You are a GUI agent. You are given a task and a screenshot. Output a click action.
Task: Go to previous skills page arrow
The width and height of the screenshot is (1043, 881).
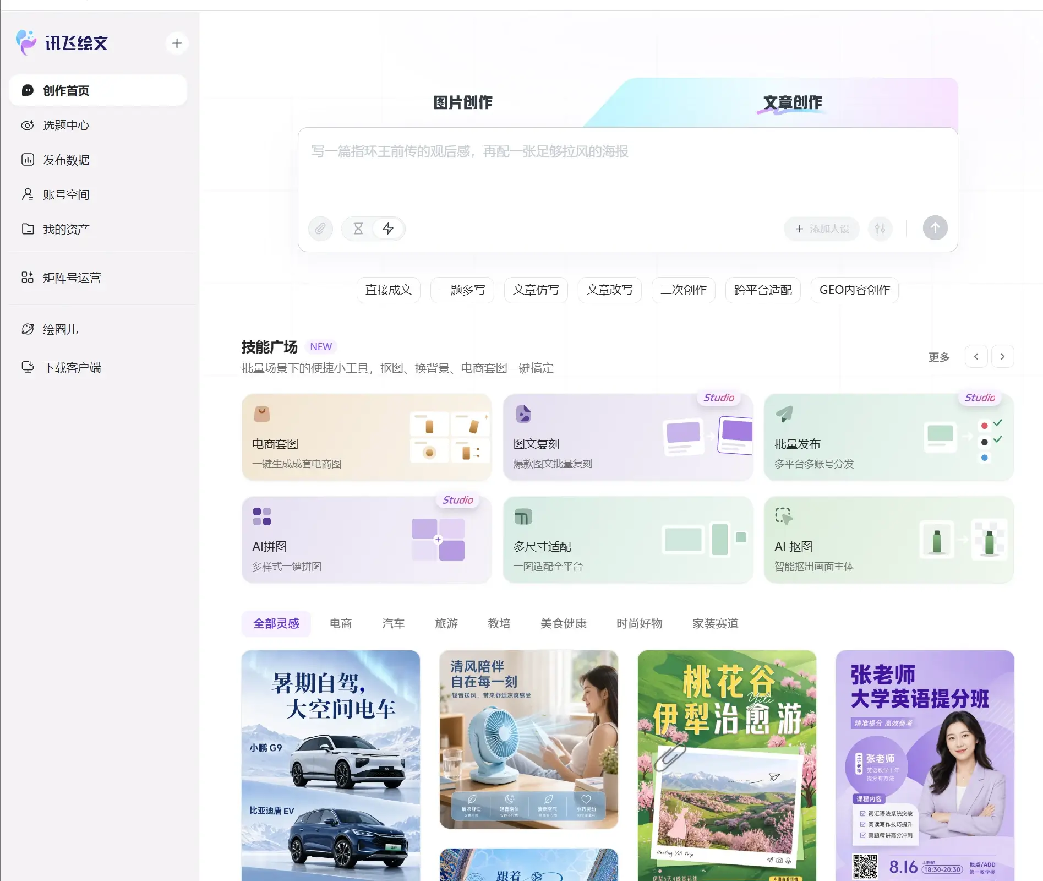tap(976, 356)
